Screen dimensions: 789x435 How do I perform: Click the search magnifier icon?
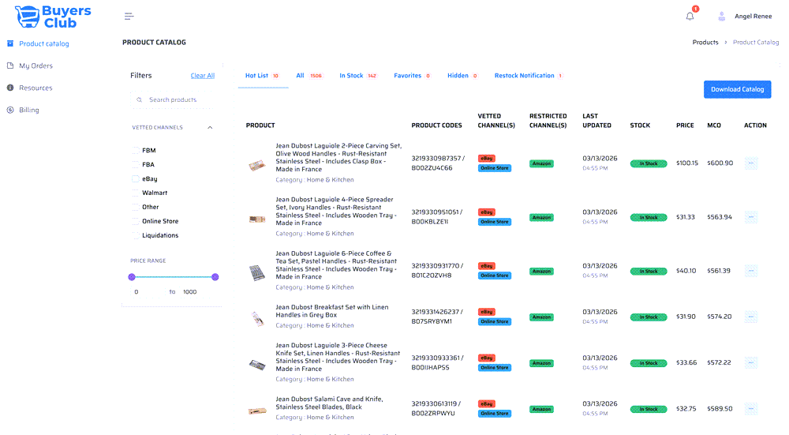(140, 99)
